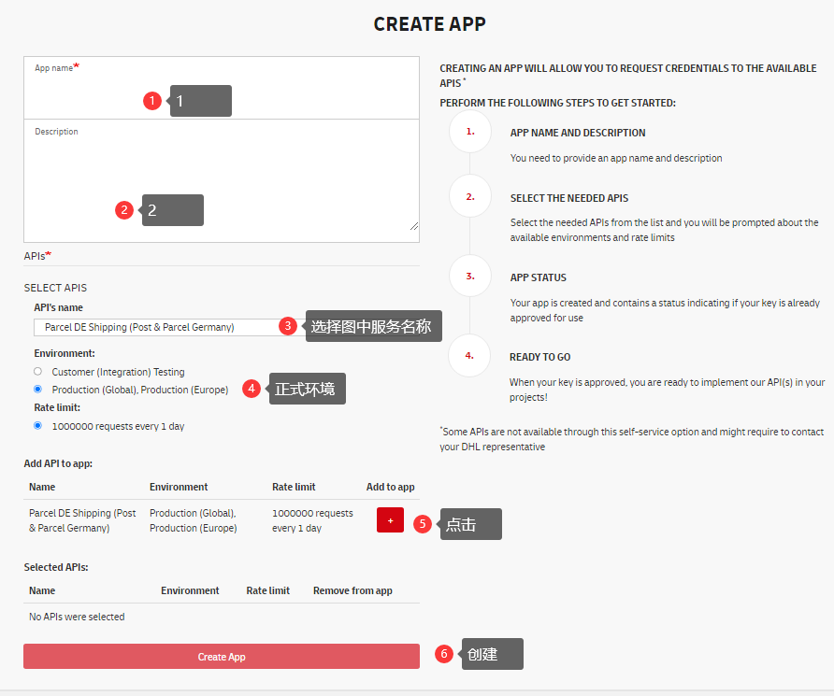This screenshot has width=834, height=696.
Task: Click the Parcel DE Shipping table row name
Action: [82, 520]
